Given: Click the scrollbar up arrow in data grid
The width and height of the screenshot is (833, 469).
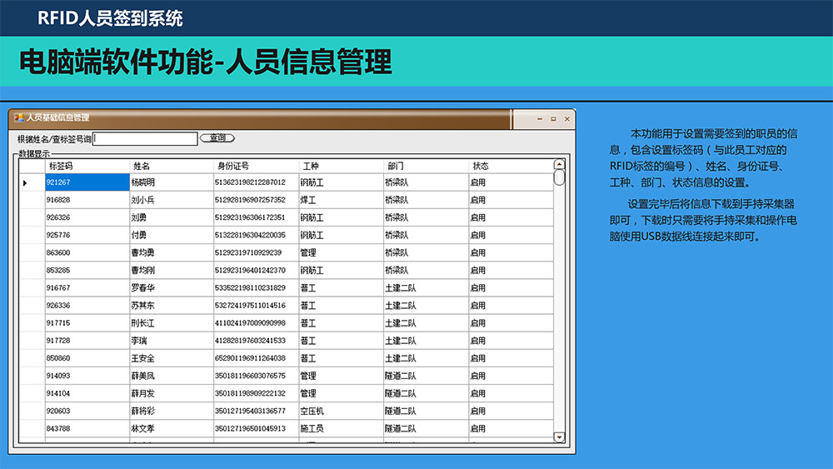Looking at the screenshot, I should pos(559,165).
